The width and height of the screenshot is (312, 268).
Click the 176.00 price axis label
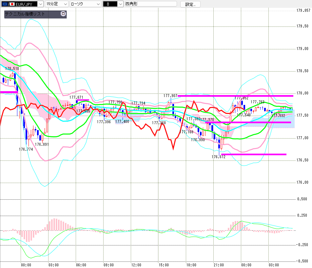[302, 182]
